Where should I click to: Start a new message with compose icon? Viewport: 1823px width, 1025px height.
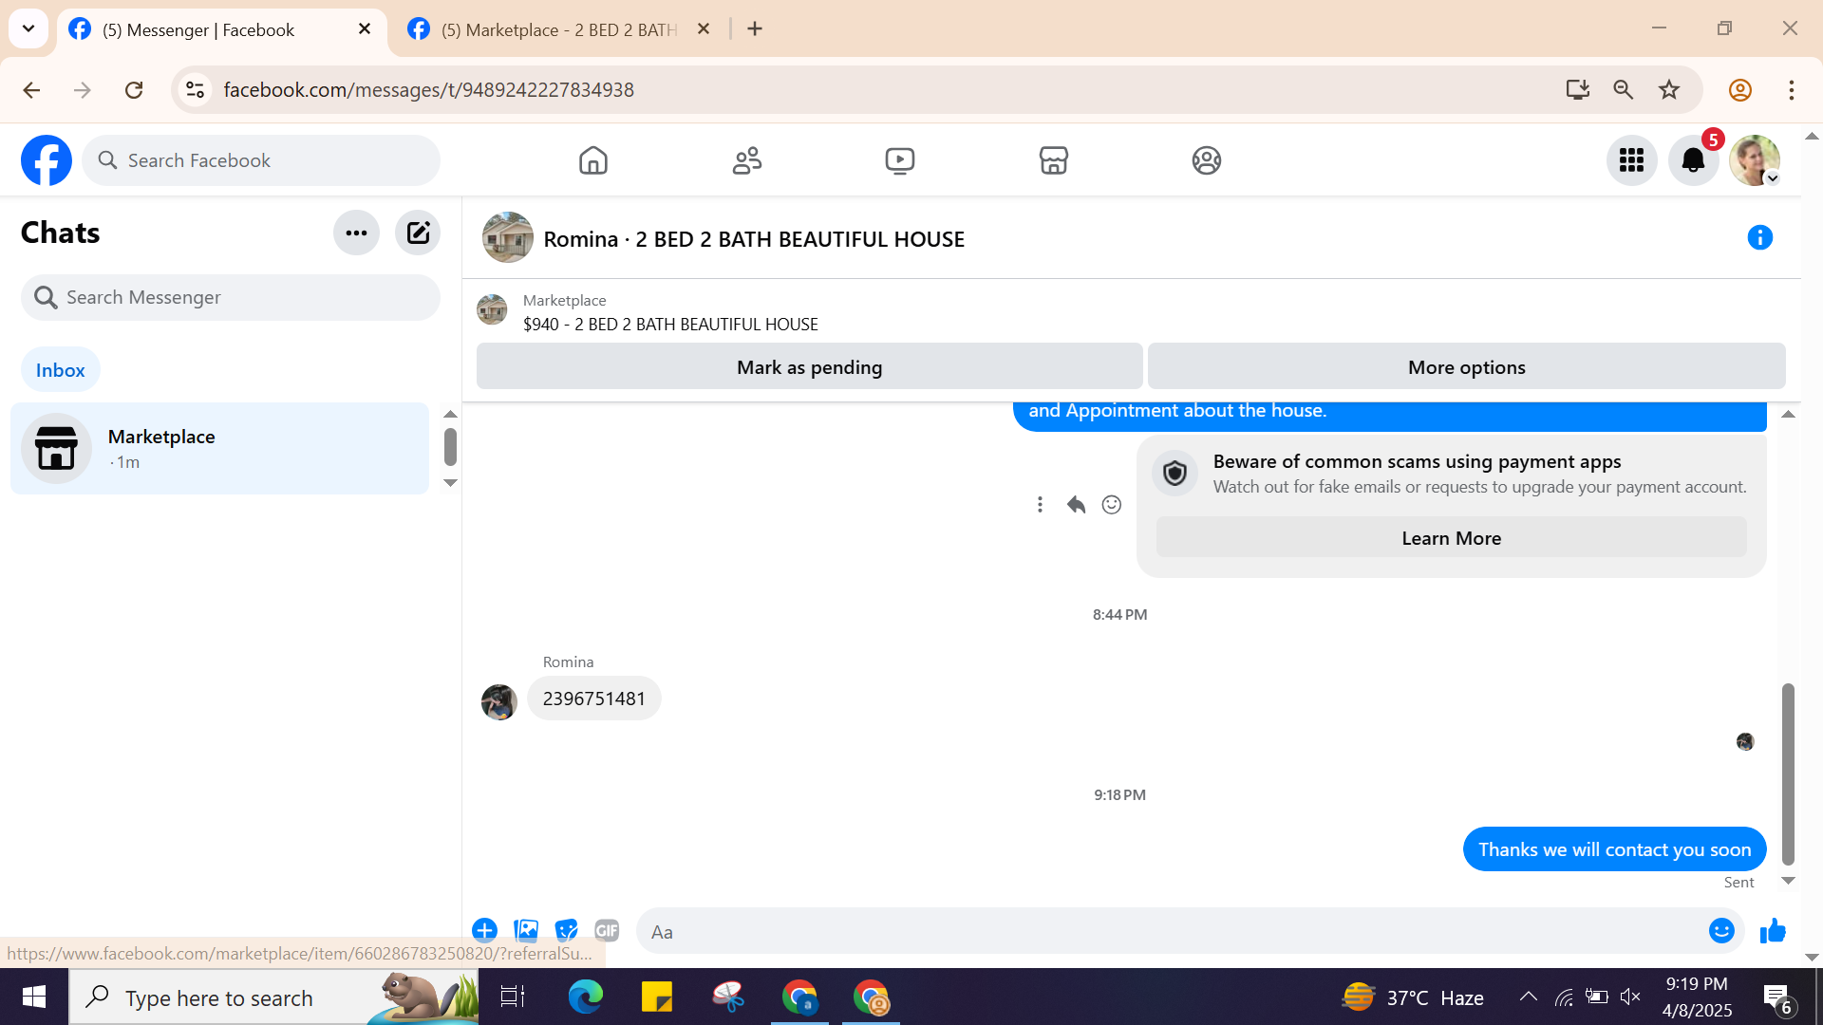pos(418,233)
